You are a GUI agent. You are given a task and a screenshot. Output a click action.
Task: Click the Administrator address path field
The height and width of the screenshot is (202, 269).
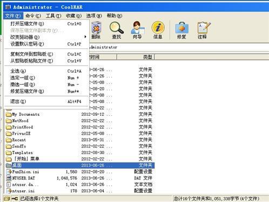[178, 47]
